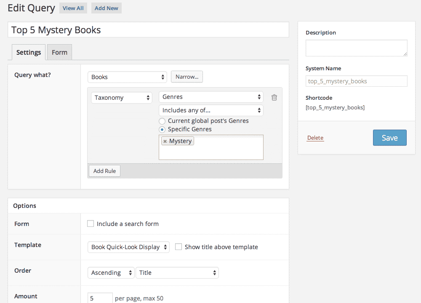Viewport: 421px width, 303px height.
Task: Click the 'per page, max 50' text
Action: (139, 298)
